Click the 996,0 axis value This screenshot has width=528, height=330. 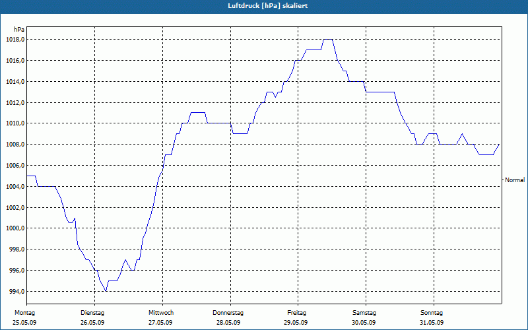coord(16,271)
